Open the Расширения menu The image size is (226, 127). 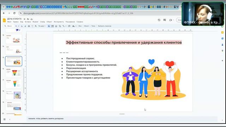(x=70, y=22)
